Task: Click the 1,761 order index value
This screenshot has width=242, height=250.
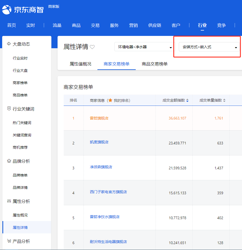Action: tap(219, 118)
